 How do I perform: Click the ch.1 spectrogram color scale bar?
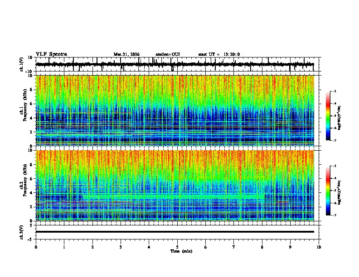tap(328, 116)
